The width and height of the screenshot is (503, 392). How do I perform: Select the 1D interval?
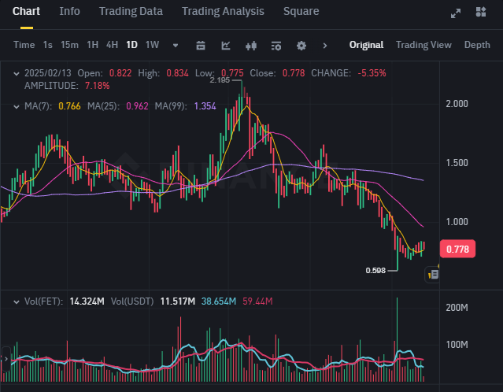[x=131, y=45]
